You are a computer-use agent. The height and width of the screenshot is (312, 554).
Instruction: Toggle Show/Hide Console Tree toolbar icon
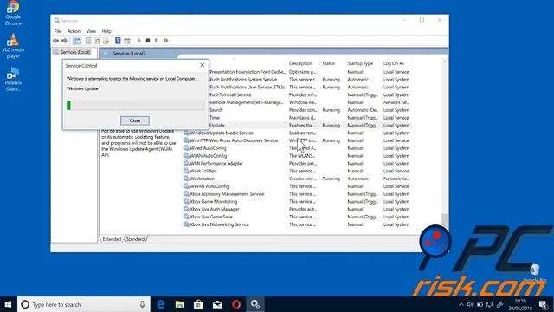coord(77,41)
